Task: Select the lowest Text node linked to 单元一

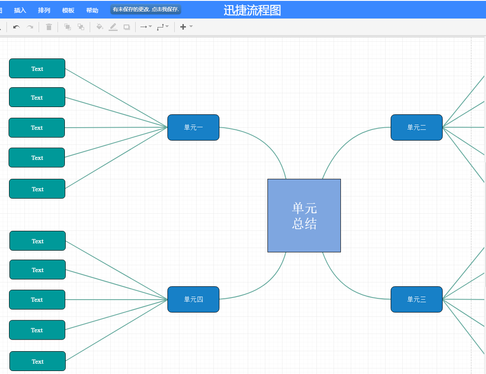Action: tap(37, 189)
